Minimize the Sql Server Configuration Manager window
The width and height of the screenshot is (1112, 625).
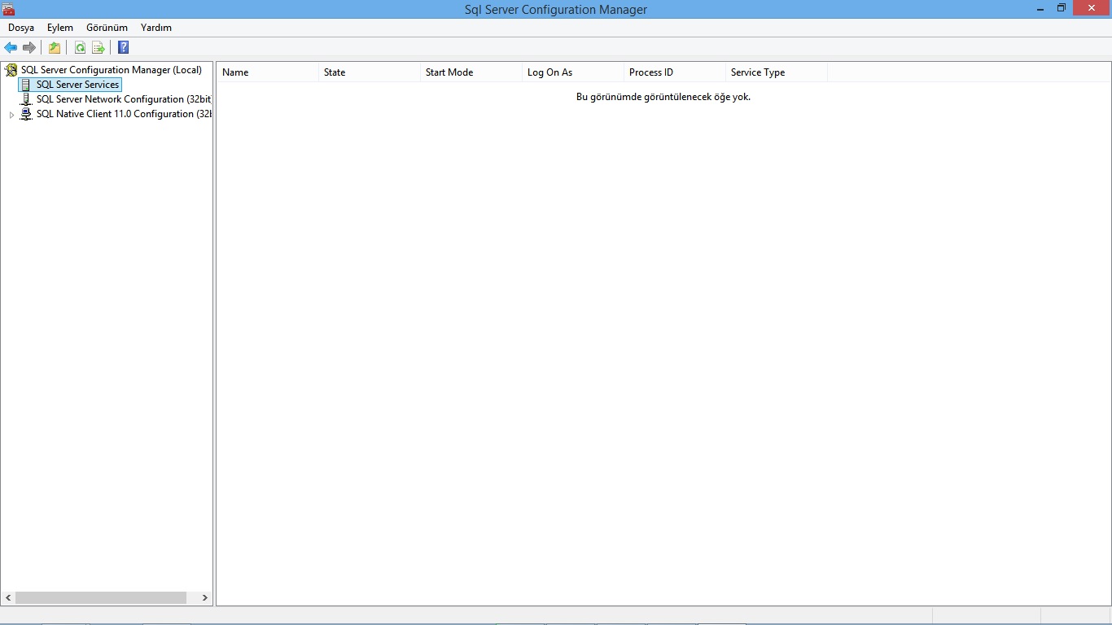tap(1041, 8)
